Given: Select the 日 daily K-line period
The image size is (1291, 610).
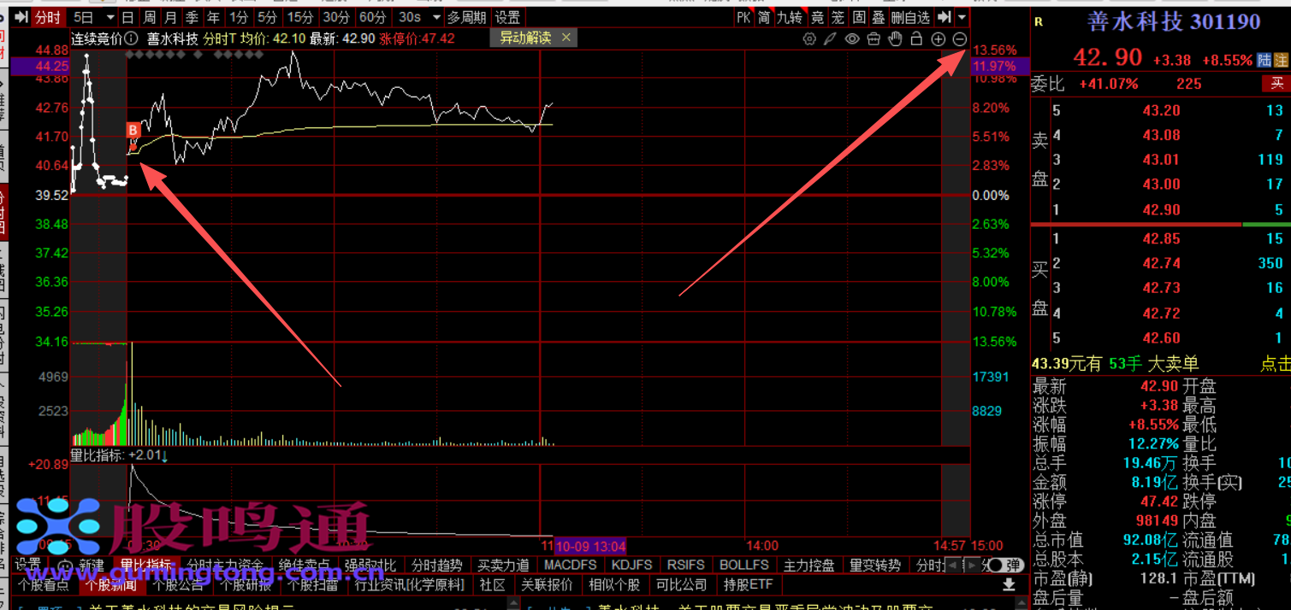Looking at the screenshot, I should (x=127, y=17).
